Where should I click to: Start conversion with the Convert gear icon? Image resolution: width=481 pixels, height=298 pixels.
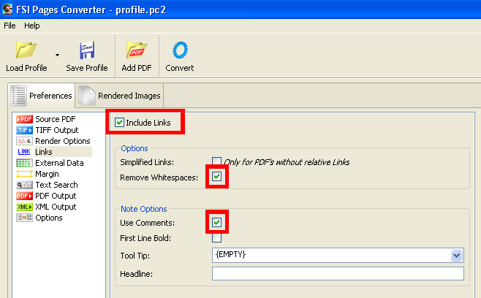[x=180, y=50]
